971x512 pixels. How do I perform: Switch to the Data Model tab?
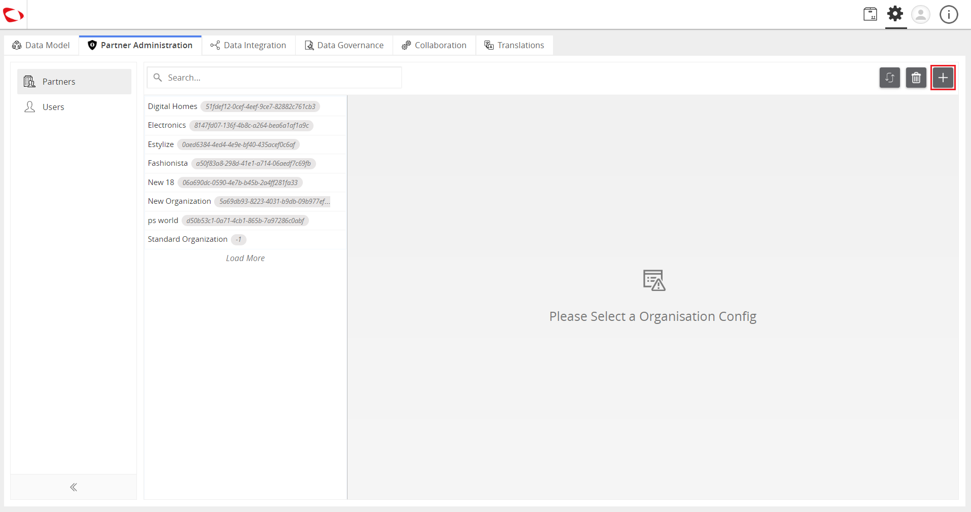(41, 45)
